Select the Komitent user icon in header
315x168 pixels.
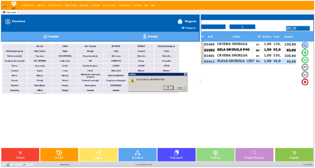click(x=7, y=21)
